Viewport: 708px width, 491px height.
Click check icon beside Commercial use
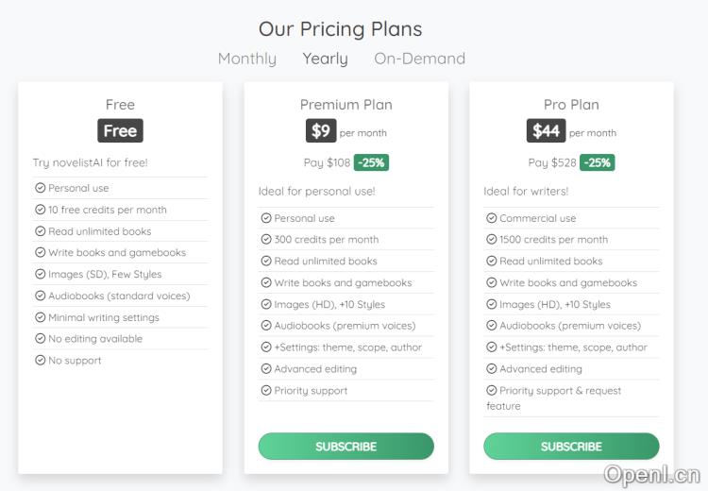point(492,218)
